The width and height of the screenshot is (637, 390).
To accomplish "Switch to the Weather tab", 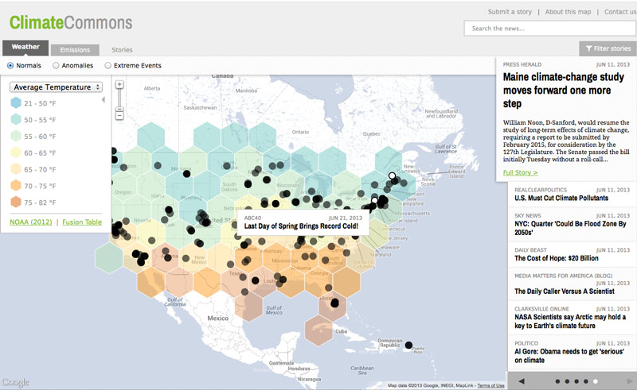I will [x=25, y=48].
